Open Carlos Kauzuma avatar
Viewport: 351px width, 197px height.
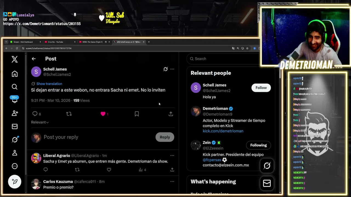pyautogui.click(x=36, y=184)
